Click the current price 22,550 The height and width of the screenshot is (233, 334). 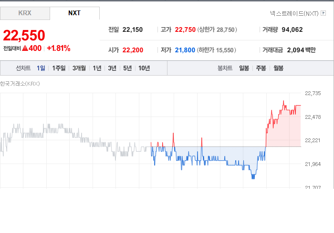(x=24, y=35)
